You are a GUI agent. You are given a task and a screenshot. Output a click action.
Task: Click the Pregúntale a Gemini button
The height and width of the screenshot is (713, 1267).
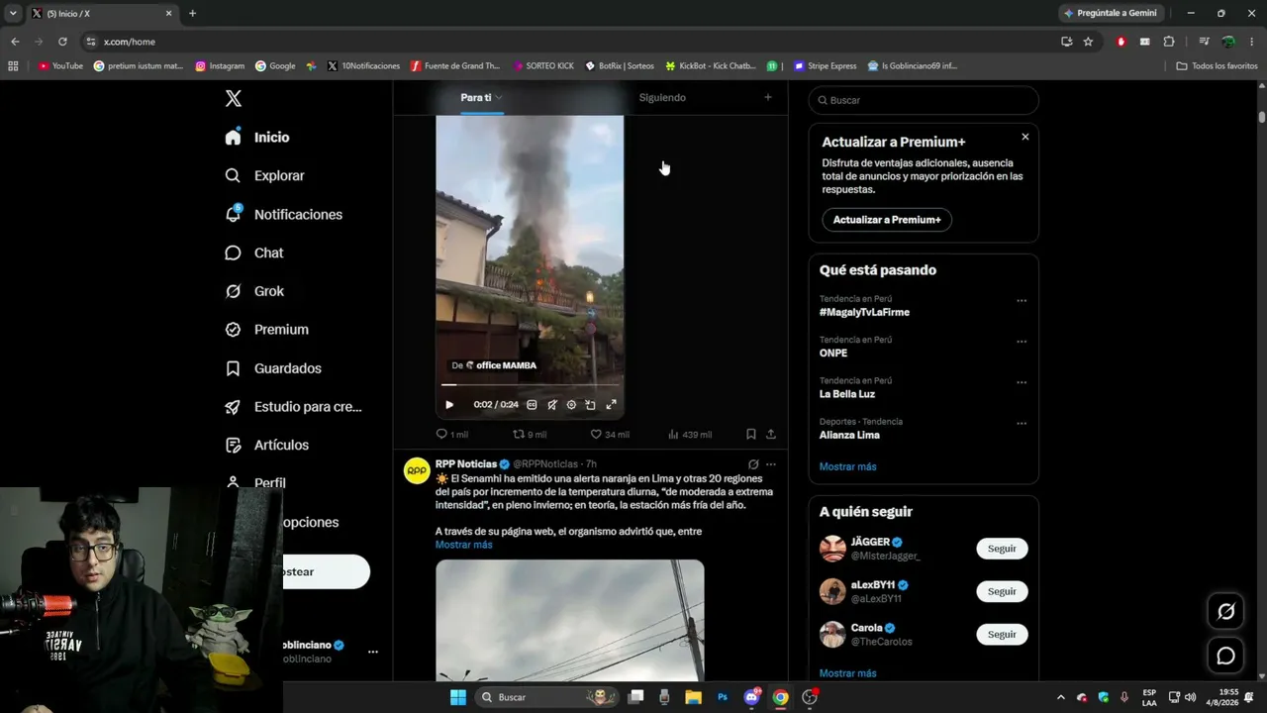coord(1110,13)
